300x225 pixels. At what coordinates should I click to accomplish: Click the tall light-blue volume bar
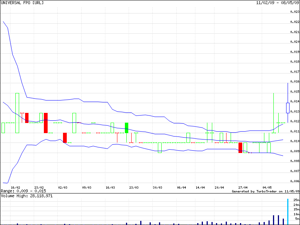pyautogui.click(x=288, y=211)
